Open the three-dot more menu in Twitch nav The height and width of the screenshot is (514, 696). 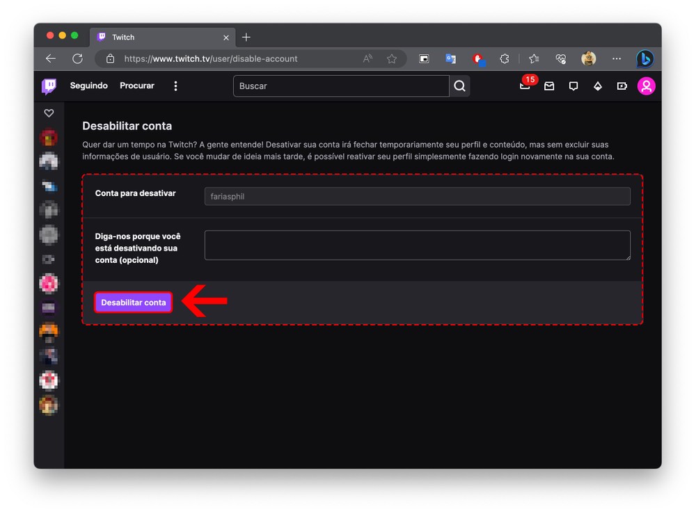[176, 86]
